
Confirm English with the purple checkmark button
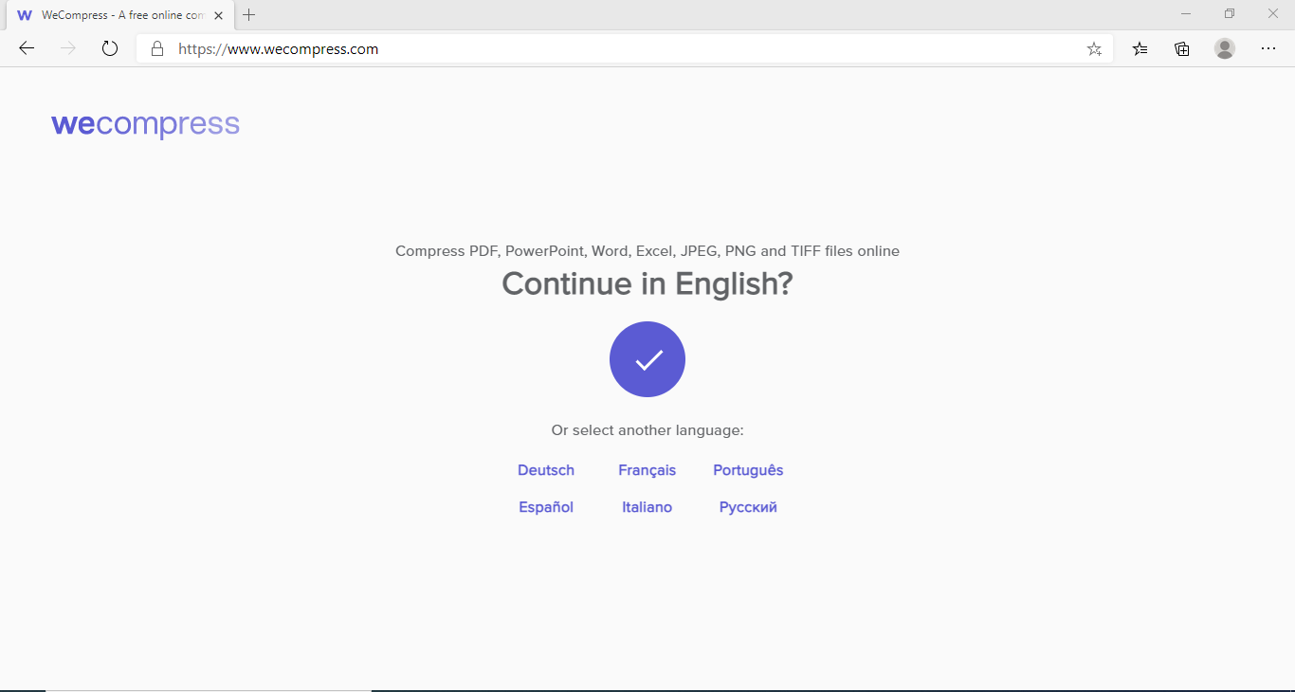click(x=647, y=359)
